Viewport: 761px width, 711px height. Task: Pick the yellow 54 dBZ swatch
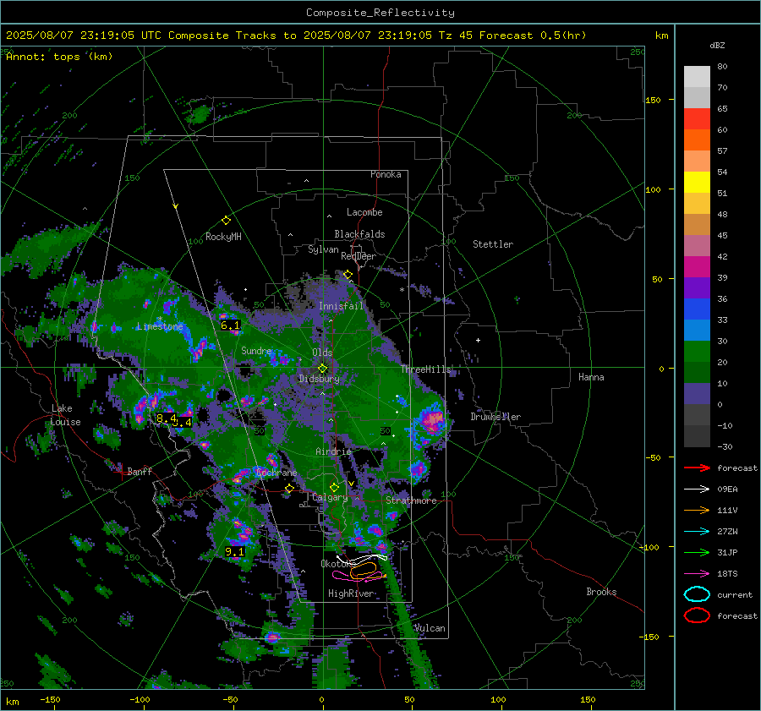(x=697, y=182)
